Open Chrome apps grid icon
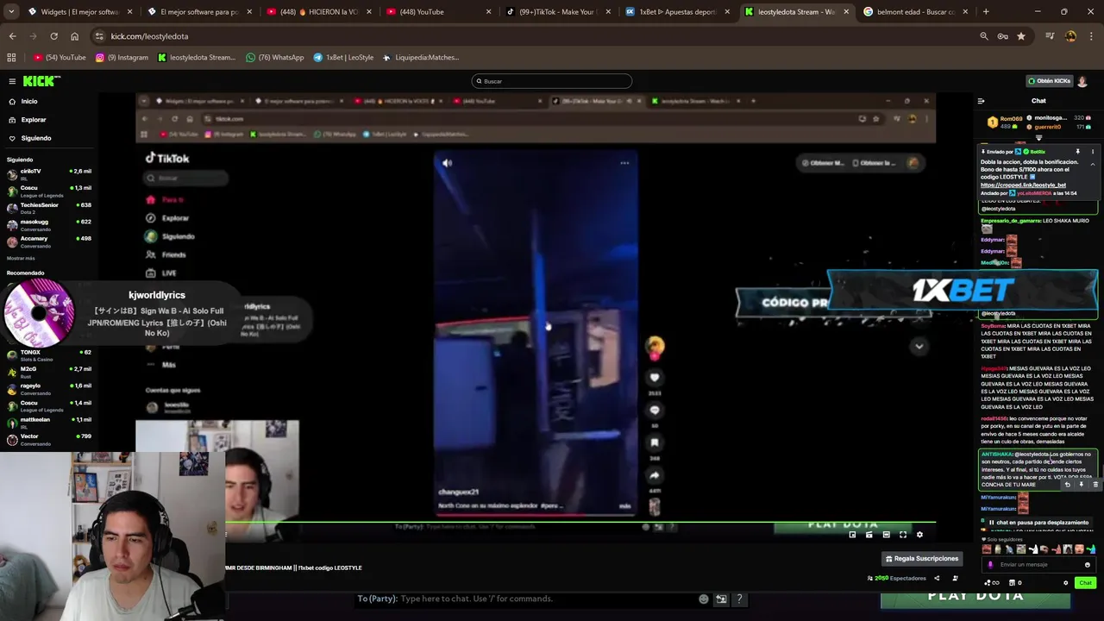Viewport: 1104px width, 621px height. click(x=11, y=57)
